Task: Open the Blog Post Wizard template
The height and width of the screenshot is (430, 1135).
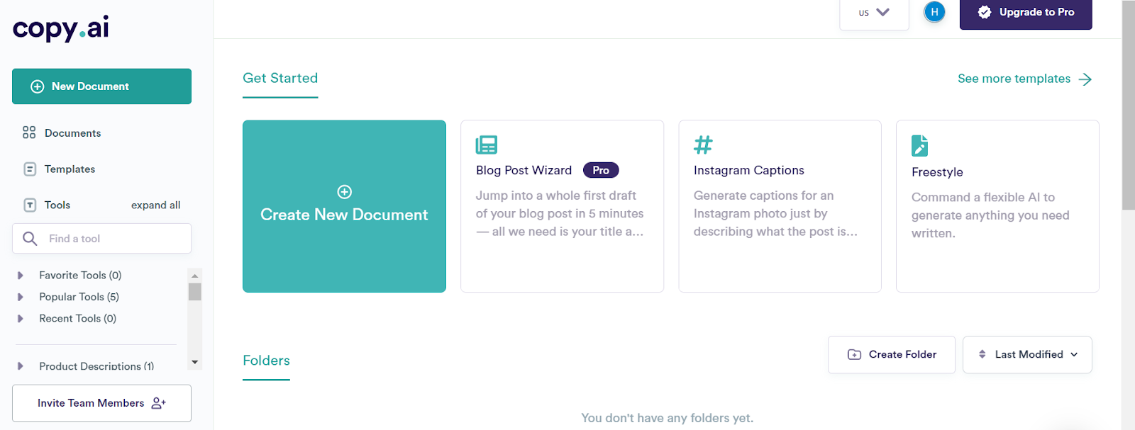Action: pos(562,206)
